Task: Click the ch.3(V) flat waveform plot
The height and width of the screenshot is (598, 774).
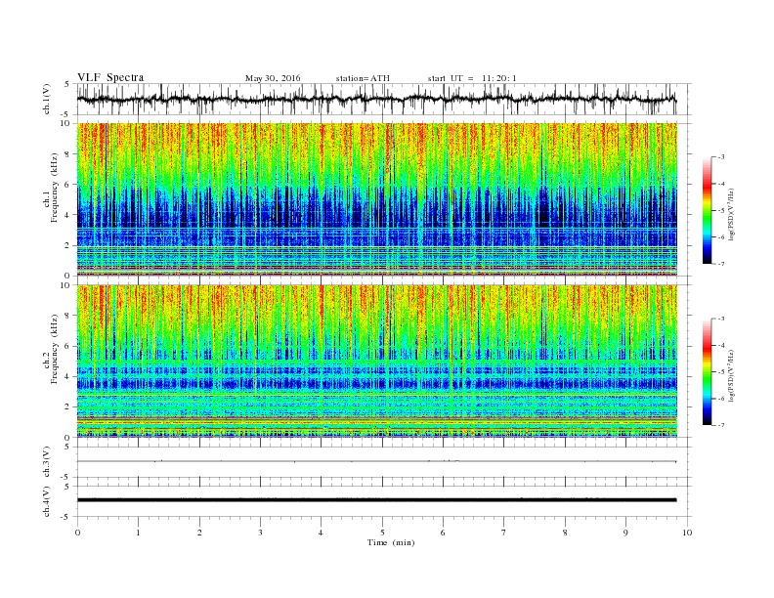Action: [376, 462]
